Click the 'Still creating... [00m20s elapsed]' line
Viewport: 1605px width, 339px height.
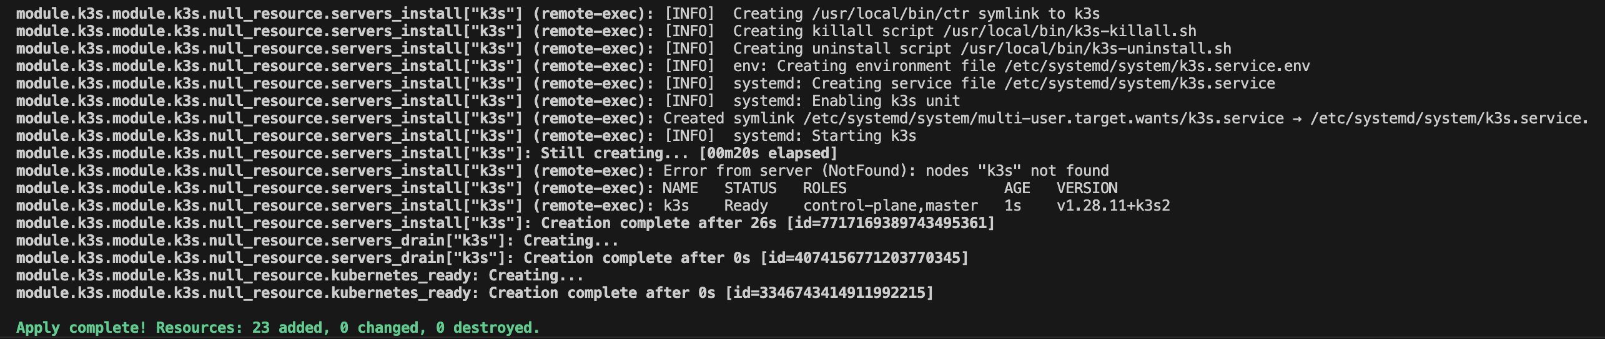[x=689, y=153]
